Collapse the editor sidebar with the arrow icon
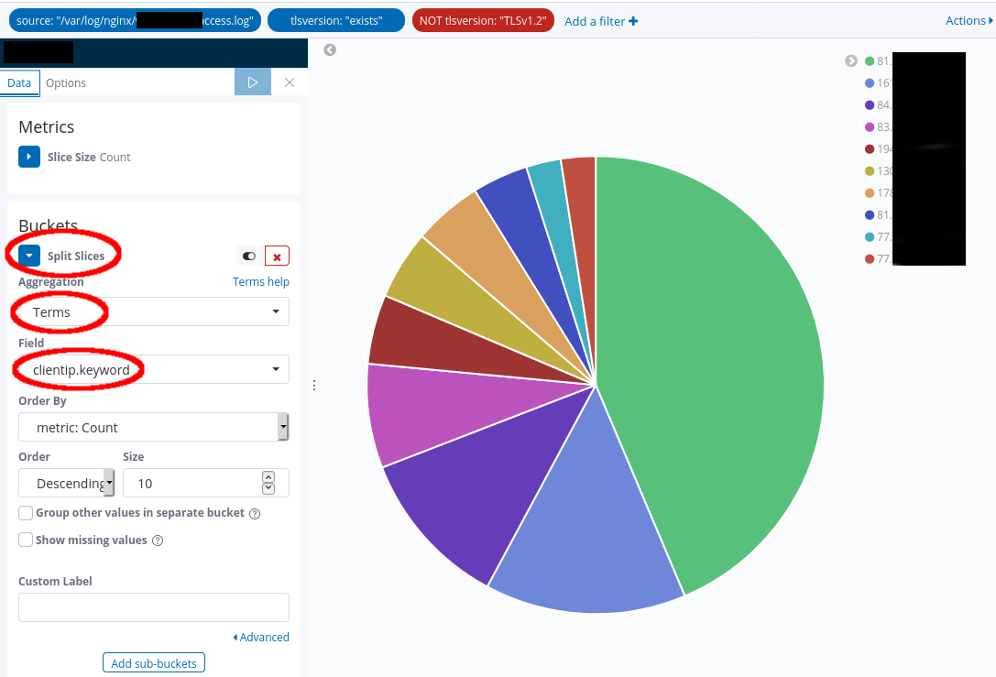The height and width of the screenshot is (677, 996). pos(330,49)
